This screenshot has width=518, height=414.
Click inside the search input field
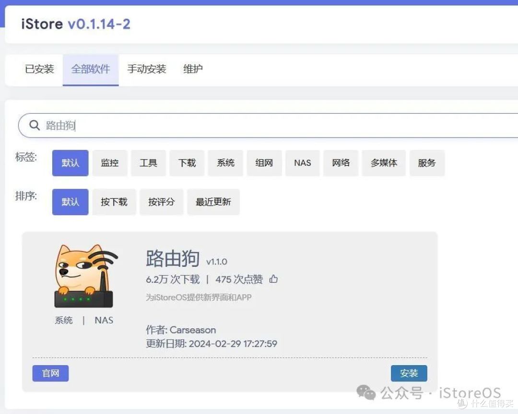[x=144, y=125]
